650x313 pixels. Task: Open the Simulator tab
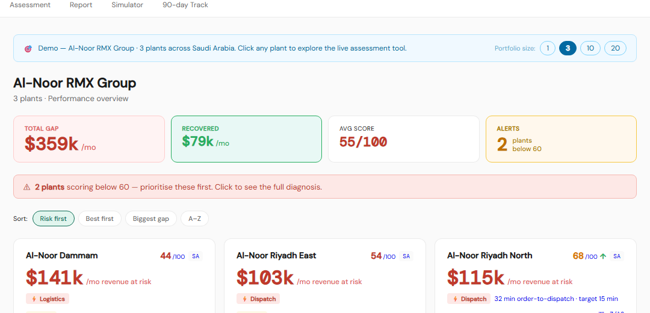[x=127, y=5]
